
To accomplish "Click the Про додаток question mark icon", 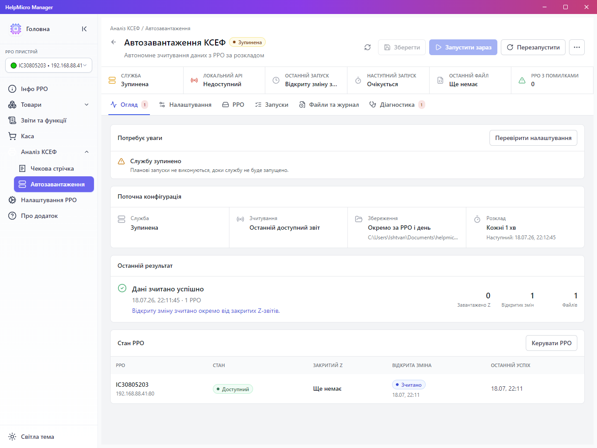I will (12, 216).
